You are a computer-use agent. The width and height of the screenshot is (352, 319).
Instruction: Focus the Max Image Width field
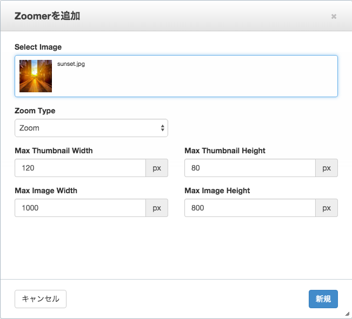click(x=81, y=208)
